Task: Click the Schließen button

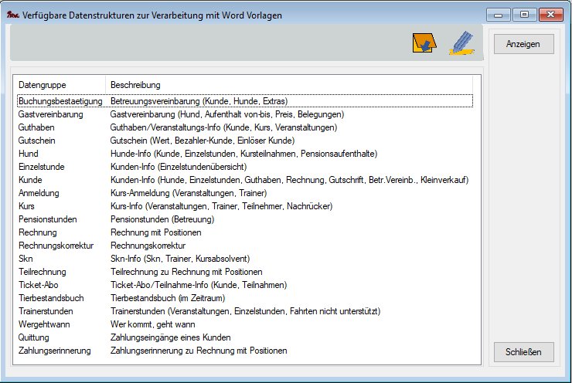Action: pos(523,352)
